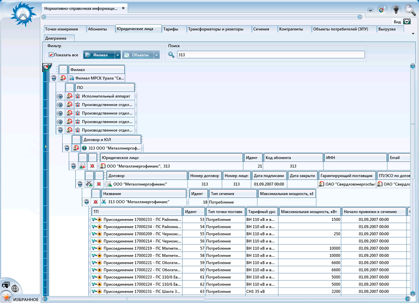This screenshot has height=303, width=419.
Task: Click the search field containing 313
Action: point(271,55)
